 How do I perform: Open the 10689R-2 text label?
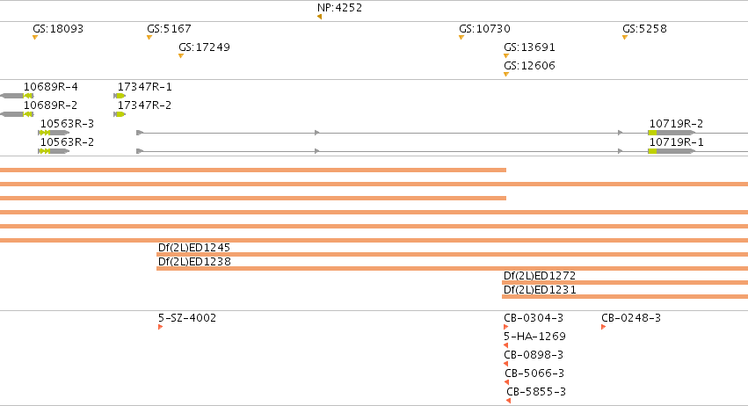point(51,105)
